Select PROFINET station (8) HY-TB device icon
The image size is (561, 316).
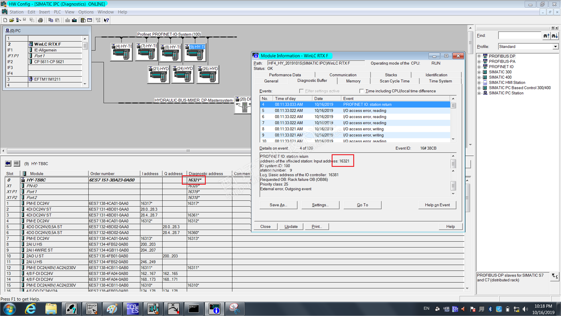(x=170, y=53)
